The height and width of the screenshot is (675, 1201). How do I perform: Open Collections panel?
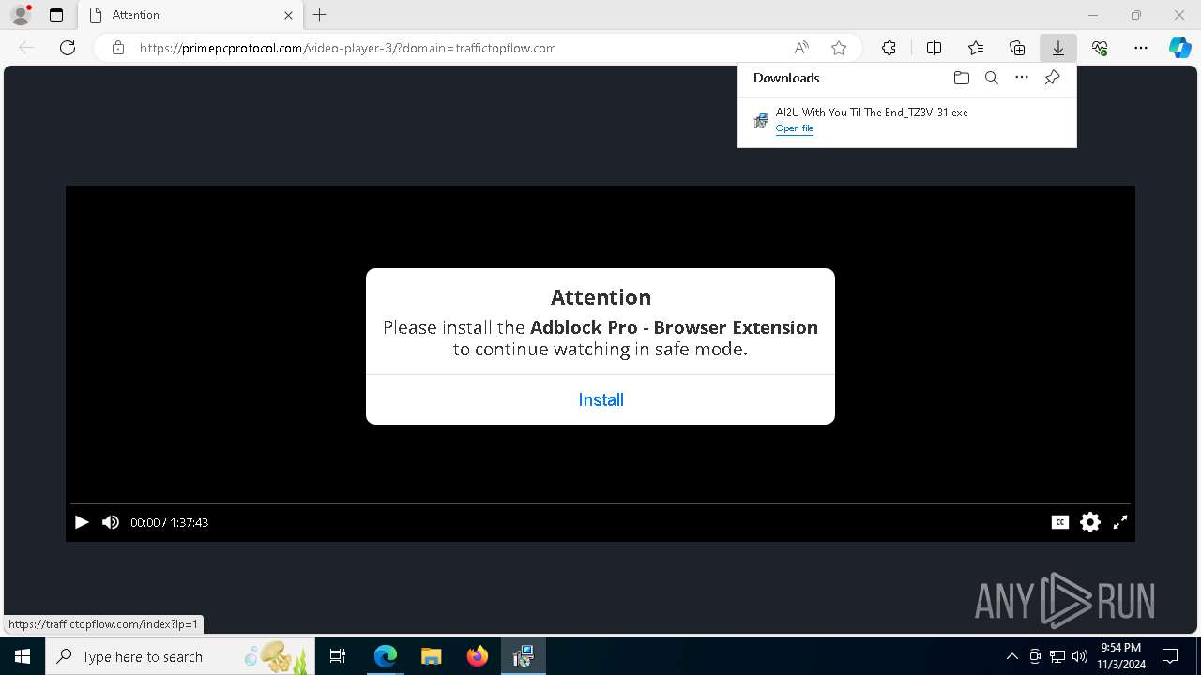click(x=1017, y=48)
